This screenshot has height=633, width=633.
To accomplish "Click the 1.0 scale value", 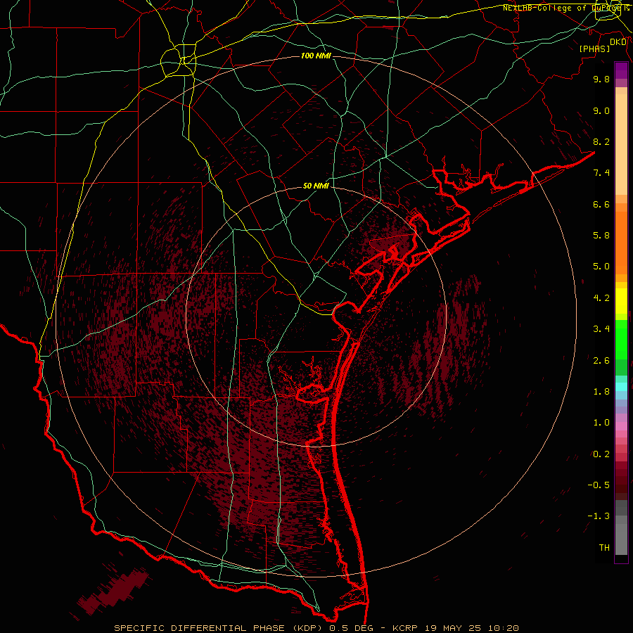I will (601, 423).
